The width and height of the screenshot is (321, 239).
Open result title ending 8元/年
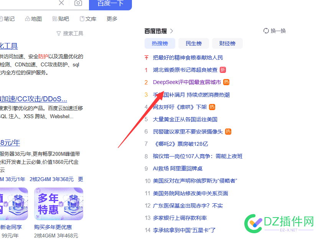10,143
